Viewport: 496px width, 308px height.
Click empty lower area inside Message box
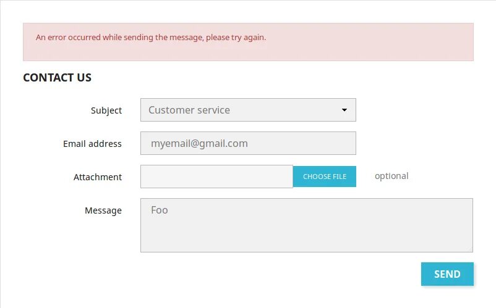point(306,241)
